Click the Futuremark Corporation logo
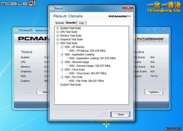This screenshot has width=183, height=131. coord(150,40)
